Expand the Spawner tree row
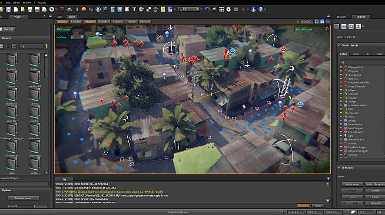385x215 pixels. point(341,94)
